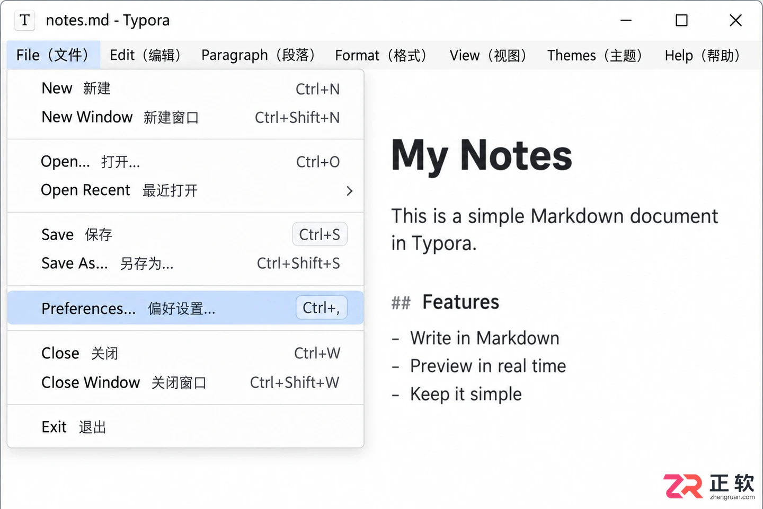
Task: Choose Close Window 关闭窗口
Action: 185,382
